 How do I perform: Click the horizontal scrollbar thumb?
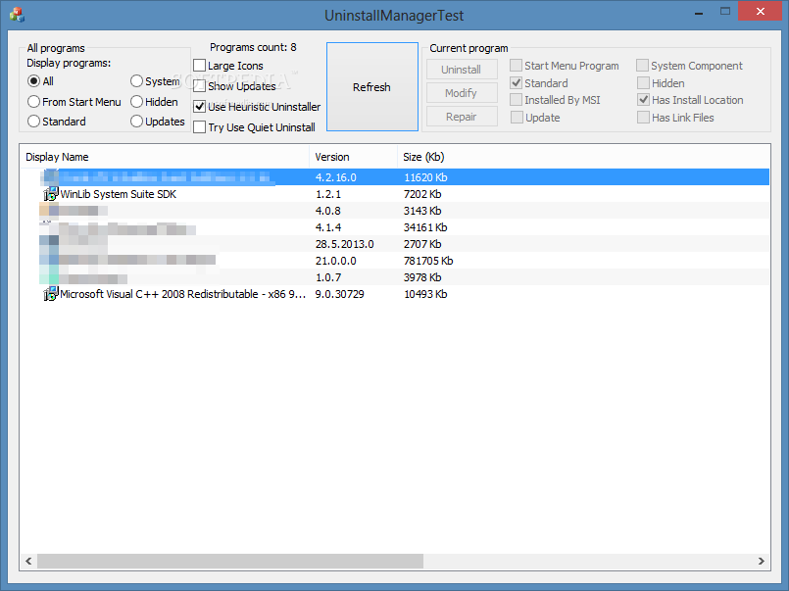230,561
